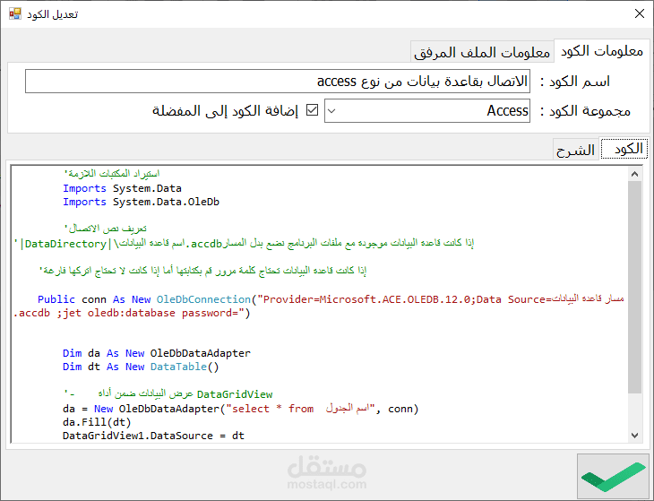
Task: Click the Dim dt As New DataTable() line
Action: 141,367
